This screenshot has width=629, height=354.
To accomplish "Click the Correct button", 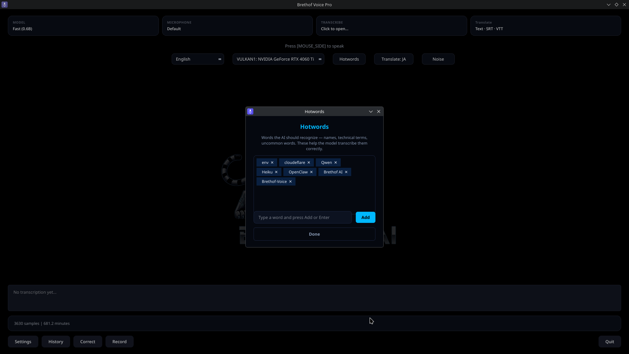I will point(88,342).
